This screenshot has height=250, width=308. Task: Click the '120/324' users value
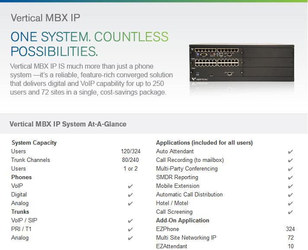pos(131,152)
